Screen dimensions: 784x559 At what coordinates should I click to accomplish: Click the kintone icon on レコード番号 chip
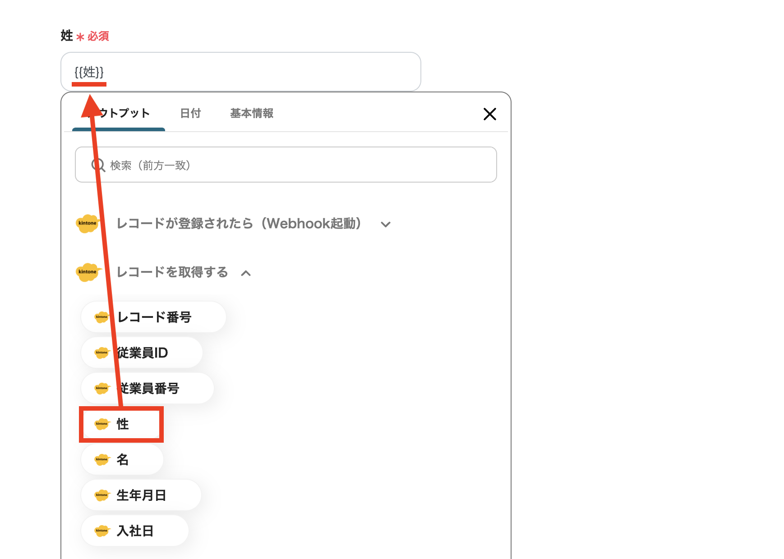click(x=102, y=317)
